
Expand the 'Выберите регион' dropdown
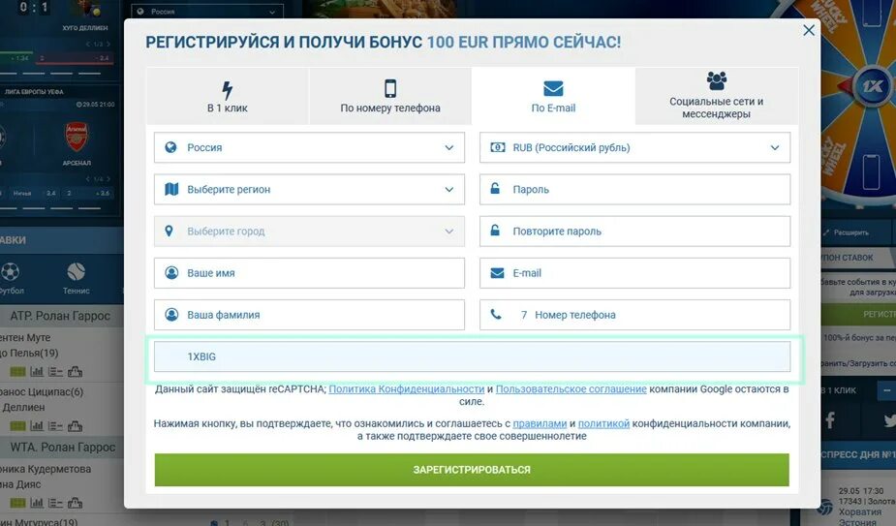tap(309, 189)
